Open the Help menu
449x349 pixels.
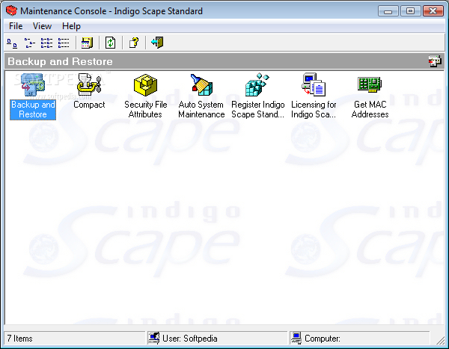[x=71, y=26]
